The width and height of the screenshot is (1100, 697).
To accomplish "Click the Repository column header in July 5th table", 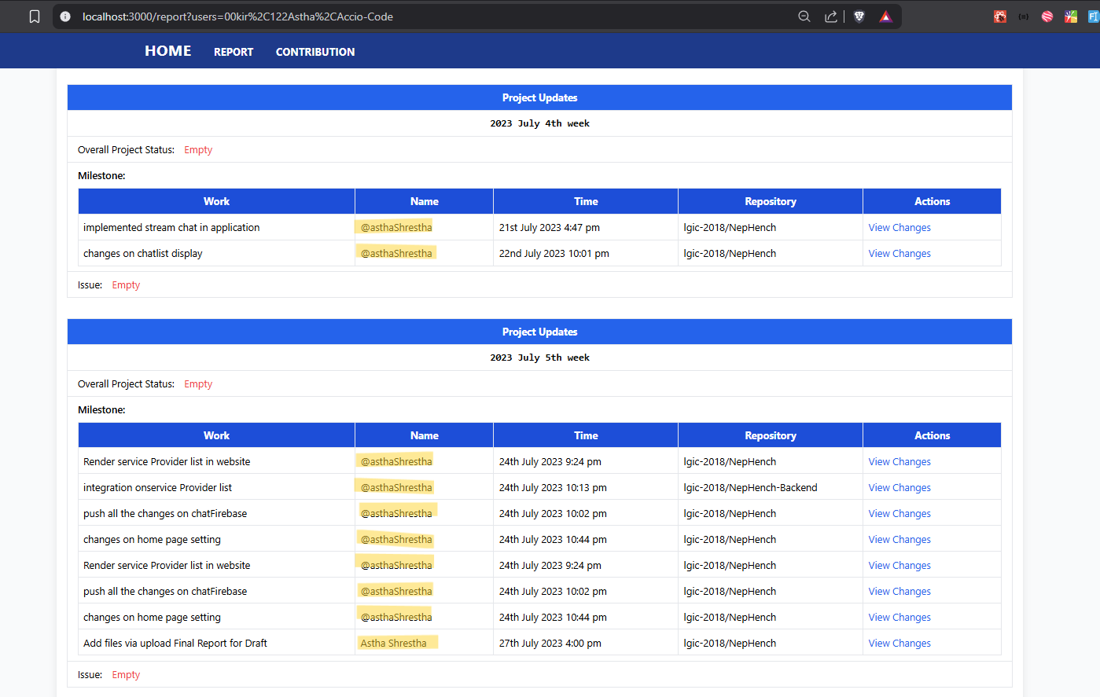I will (771, 435).
